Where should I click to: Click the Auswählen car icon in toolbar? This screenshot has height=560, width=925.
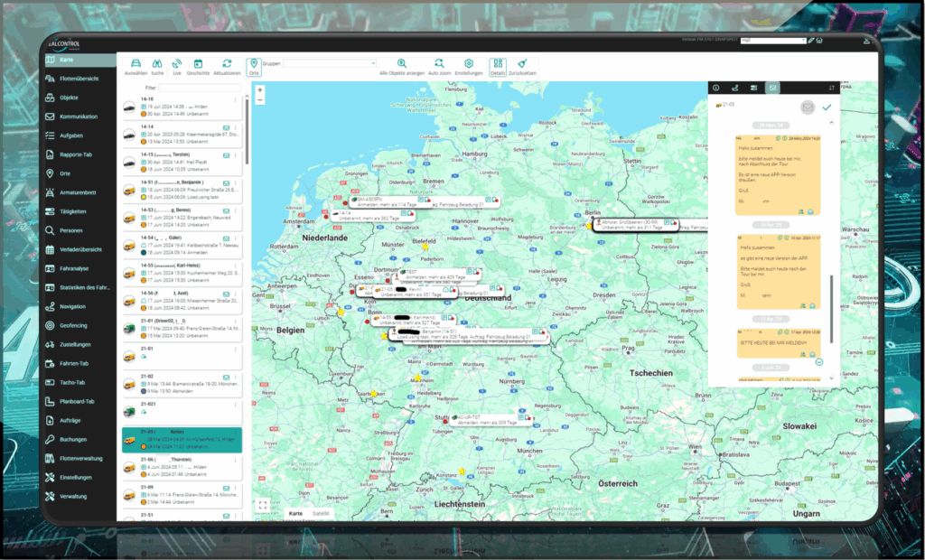(135, 64)
